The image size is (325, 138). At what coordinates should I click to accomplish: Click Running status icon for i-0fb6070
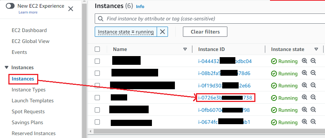(274, 110)
